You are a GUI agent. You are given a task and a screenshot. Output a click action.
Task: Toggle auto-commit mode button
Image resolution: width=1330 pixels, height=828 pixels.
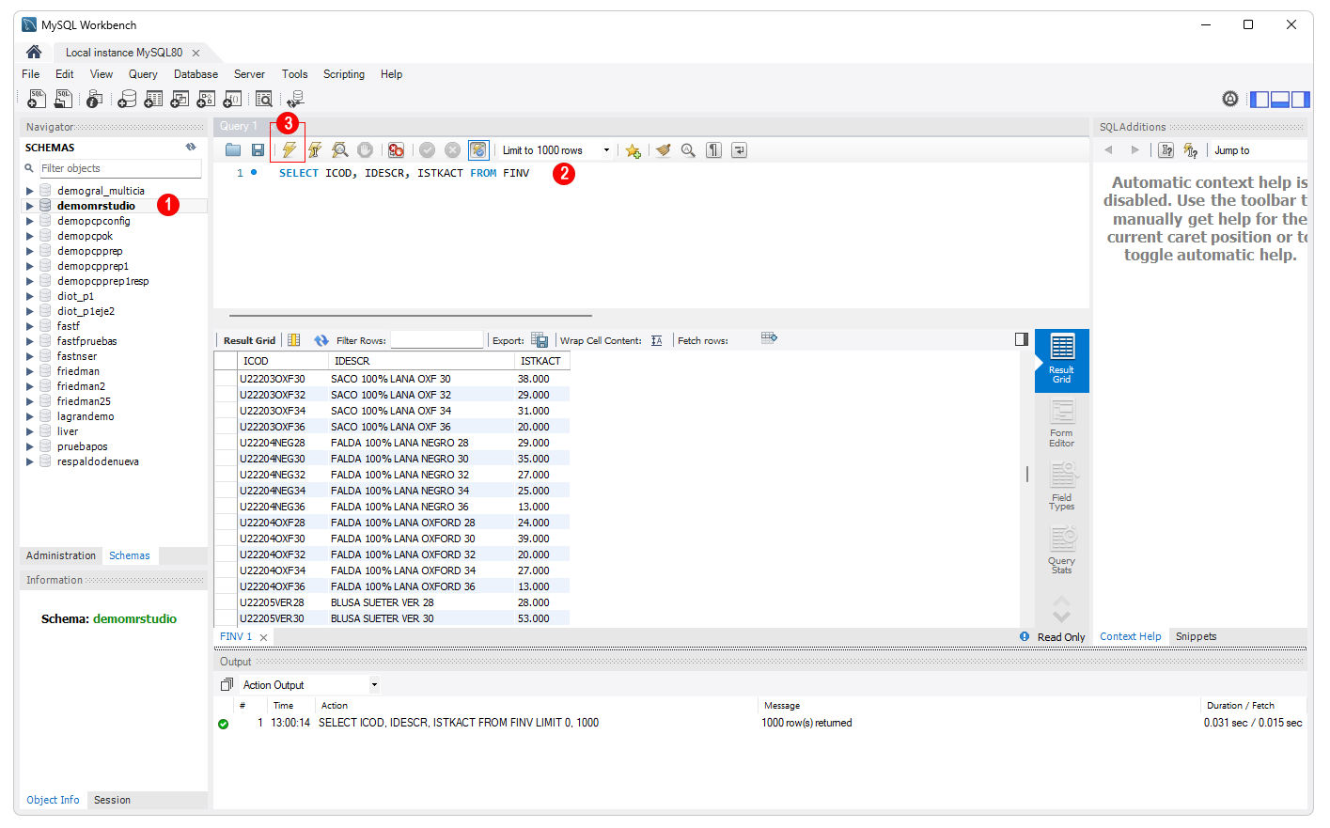click(x=478, y=150)
